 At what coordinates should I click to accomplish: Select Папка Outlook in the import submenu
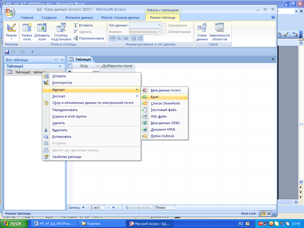164,136
